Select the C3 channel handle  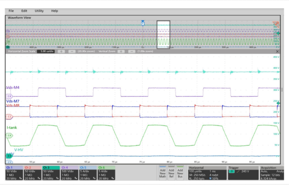pos(9,156)
